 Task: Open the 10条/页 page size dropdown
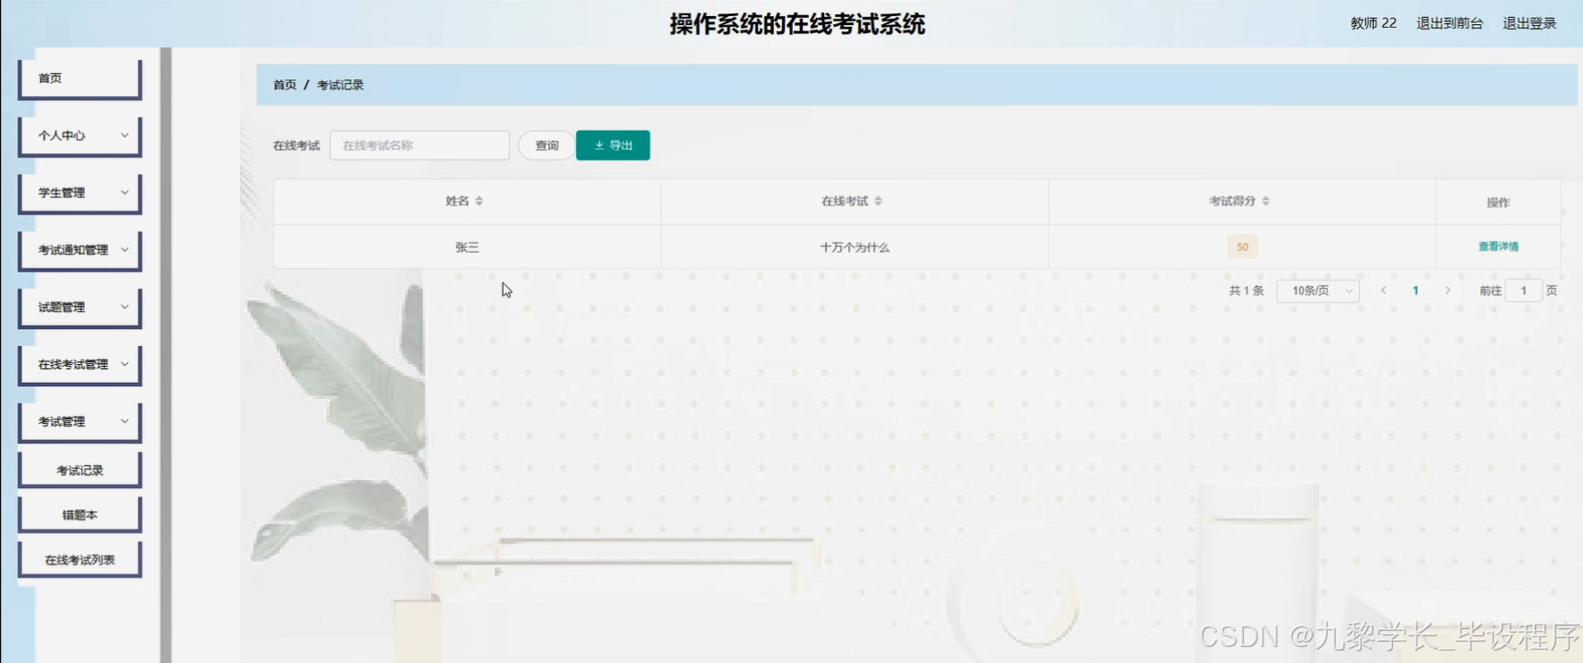point(1318,291)
